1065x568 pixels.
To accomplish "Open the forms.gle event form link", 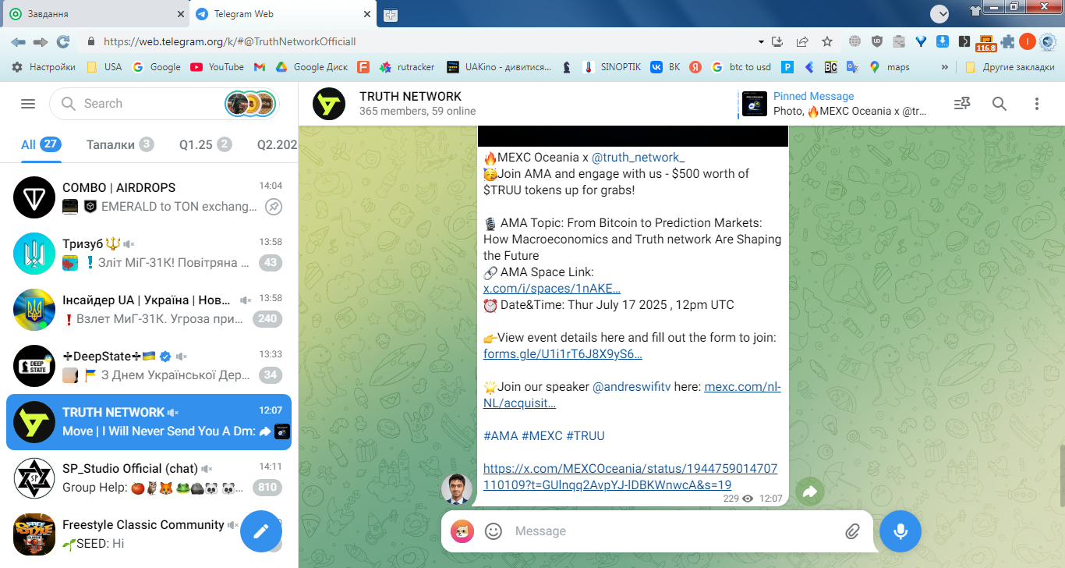I will point(563,354).
